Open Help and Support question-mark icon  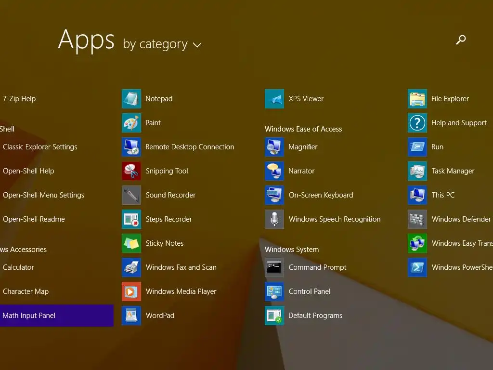pyautogui.click(x=417, y=123)
